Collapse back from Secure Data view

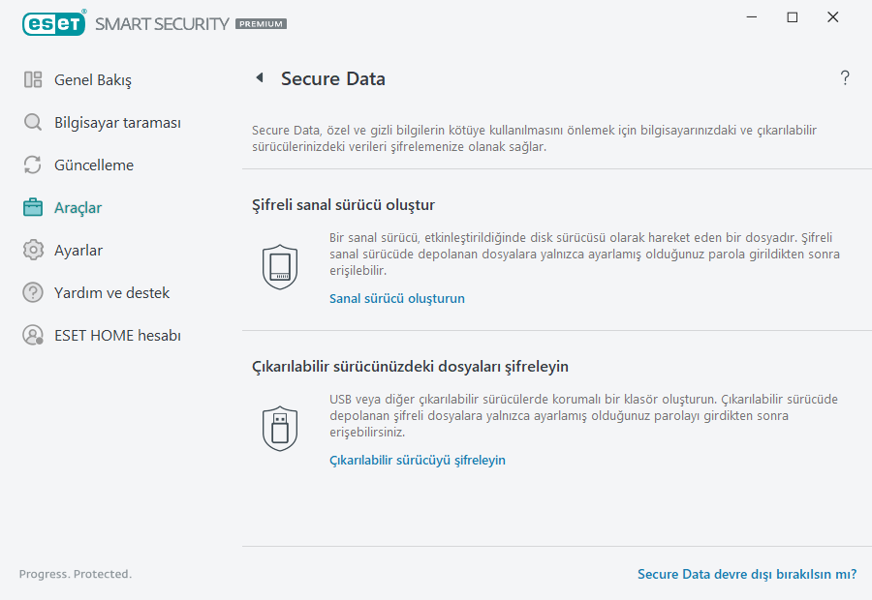(x=259, y=77)
